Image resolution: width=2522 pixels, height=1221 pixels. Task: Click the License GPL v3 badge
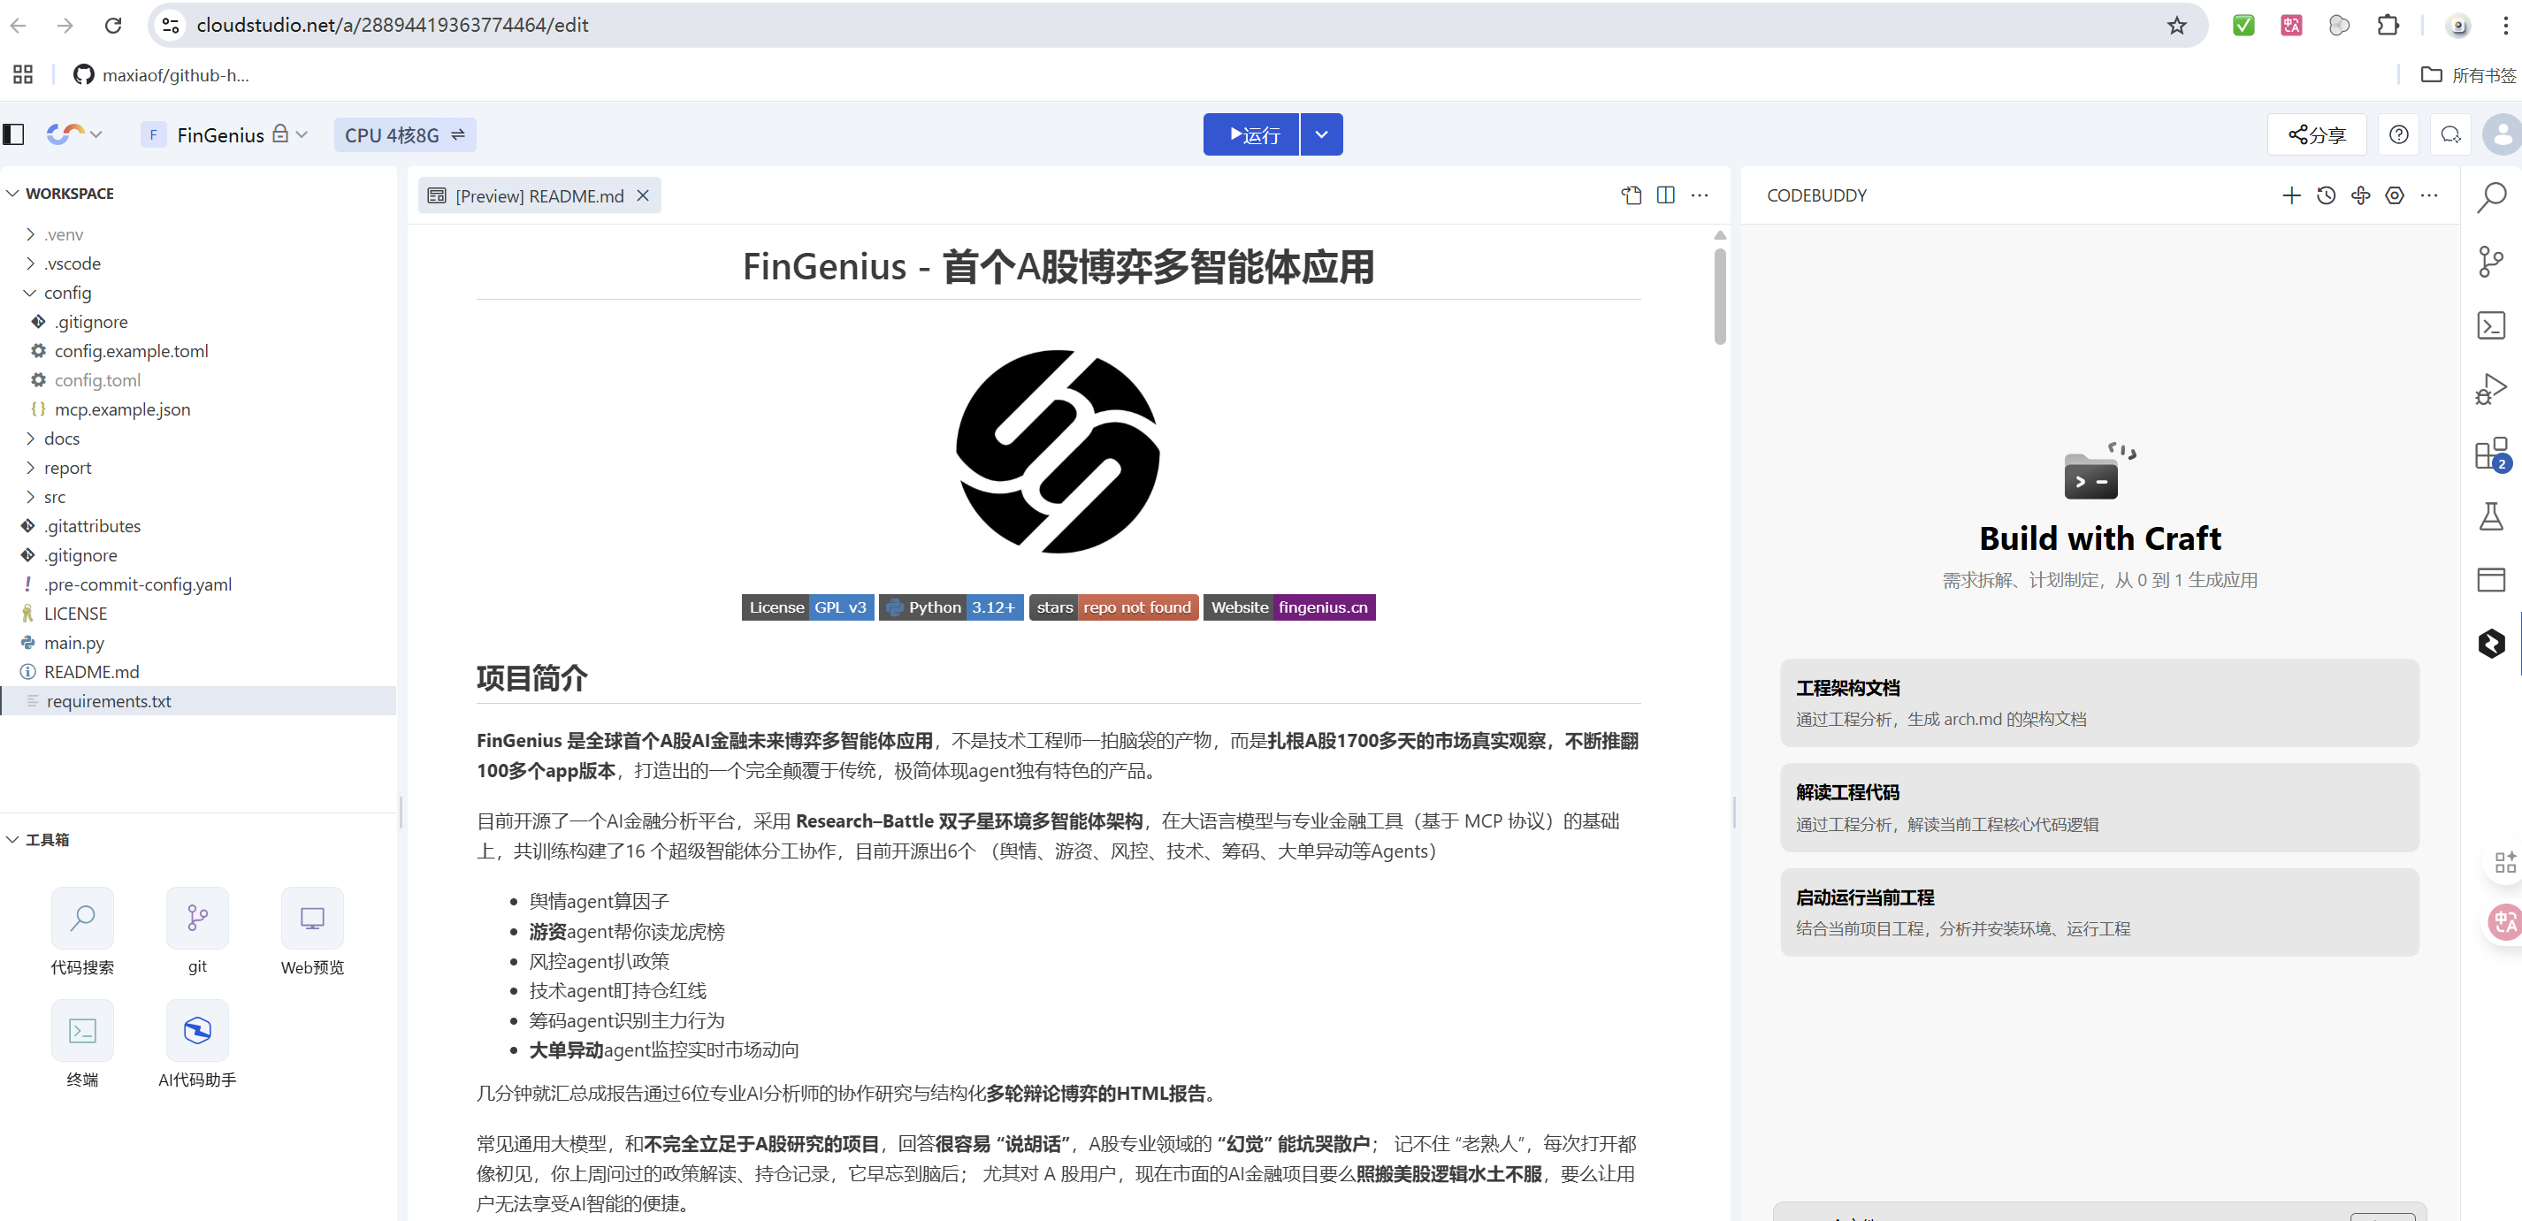(807, 607)
